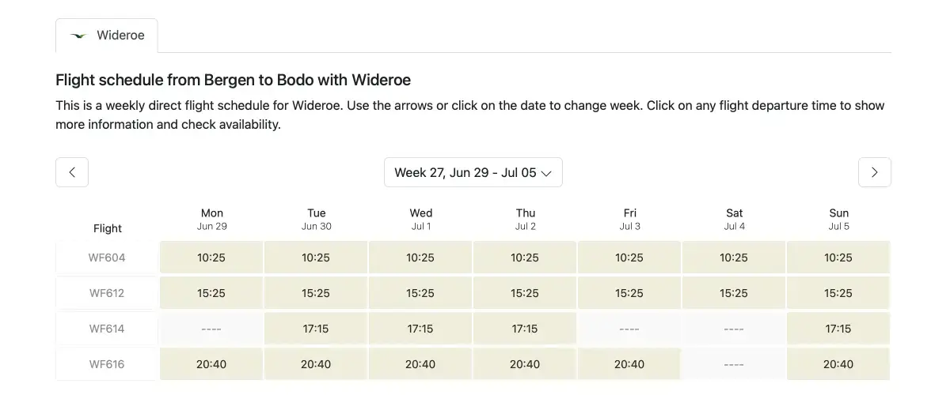The image size is (950, 395).
Task: Open the 17:15 flight on Sun Jul 5
Action: 838,329
